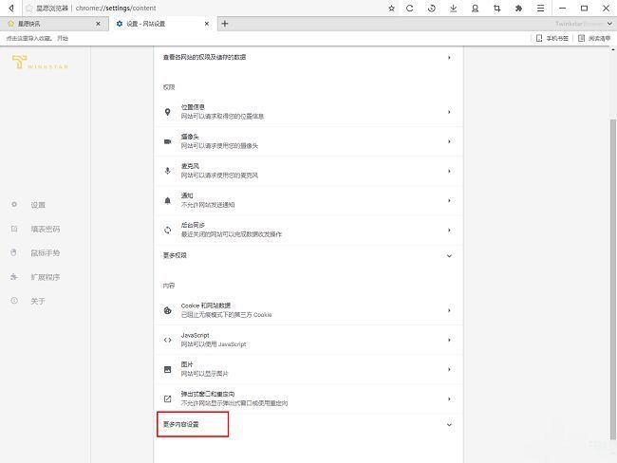Go back using the browser back arrow
Viewport: 617px width, 463px height.
(11, 8)
